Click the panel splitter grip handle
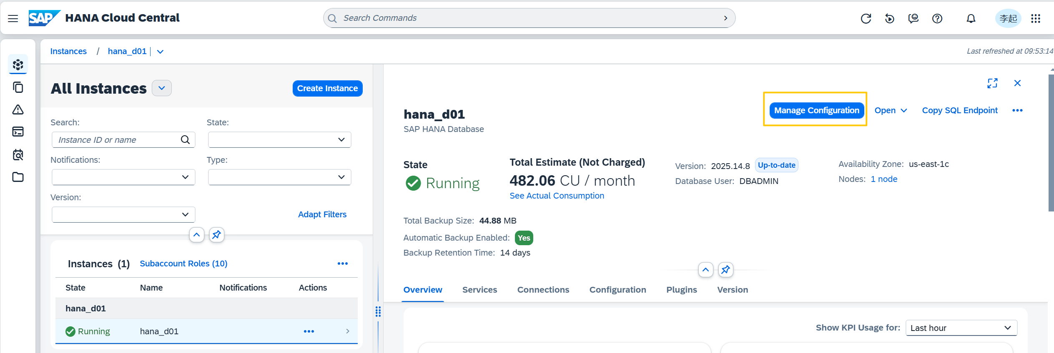Image resolution: width=1054 pixels, height=353 pixels. point(378,311)
